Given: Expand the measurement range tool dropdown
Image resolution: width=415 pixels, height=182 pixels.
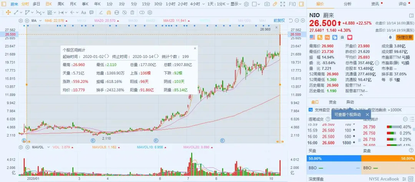Looking at the screenshot, I should pyautogui.click(x=66, y=12).
